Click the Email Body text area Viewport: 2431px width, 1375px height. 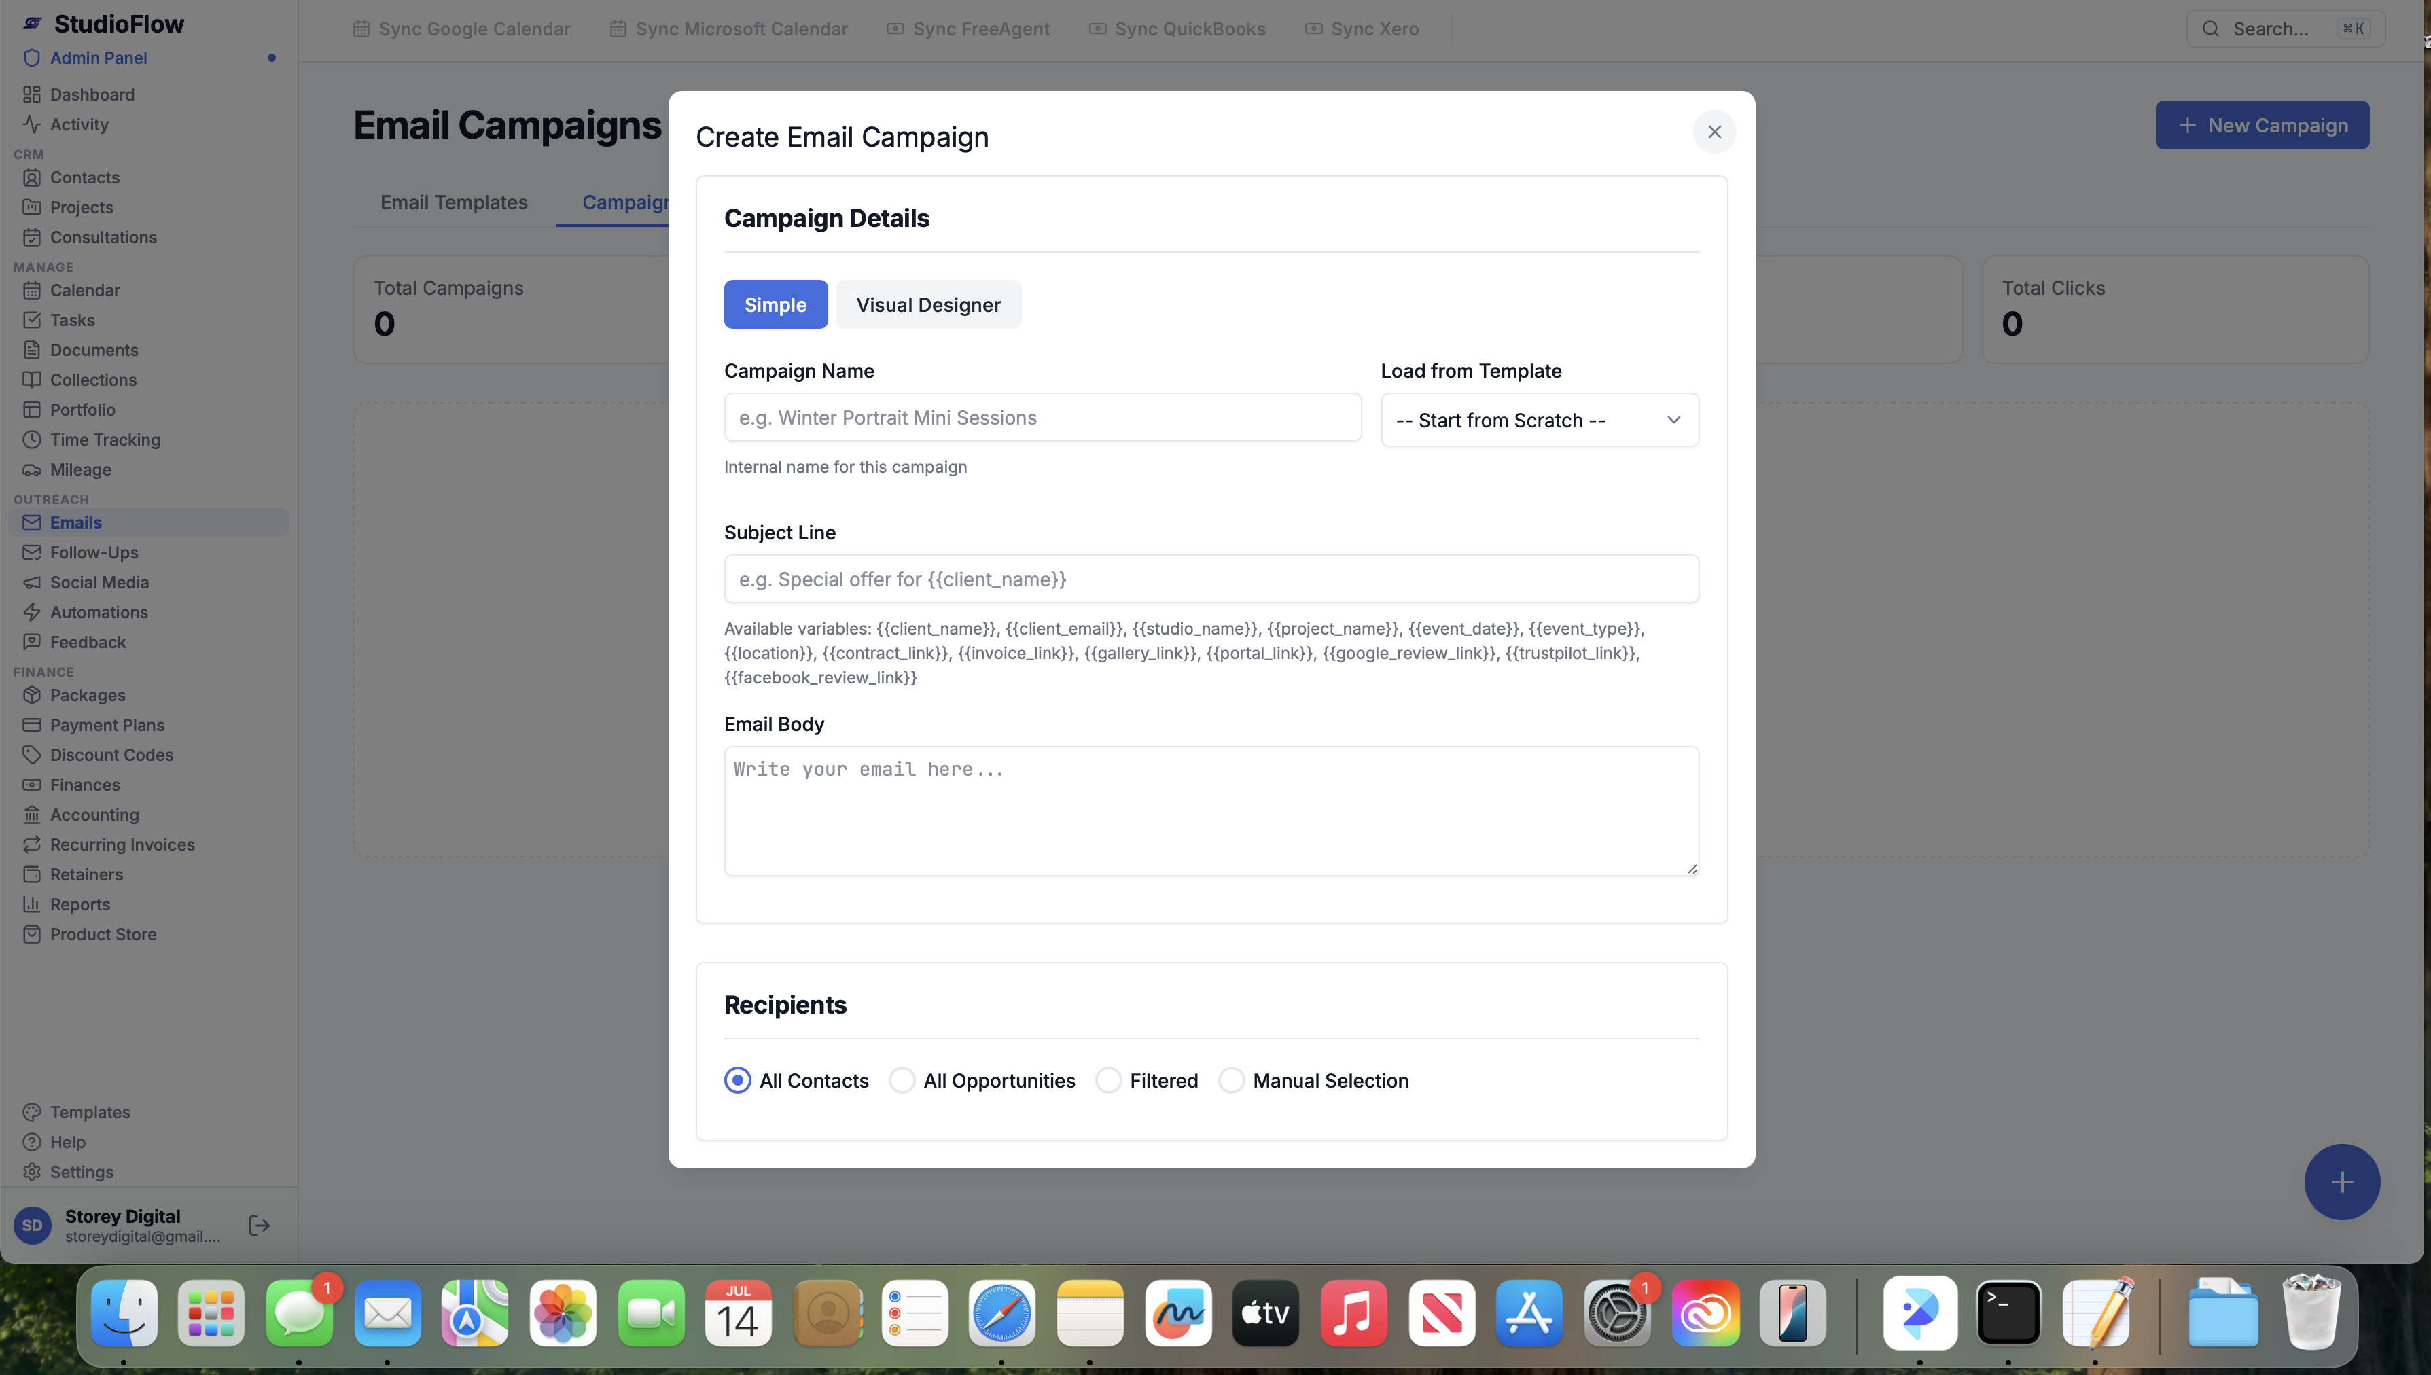[1211, 811]
